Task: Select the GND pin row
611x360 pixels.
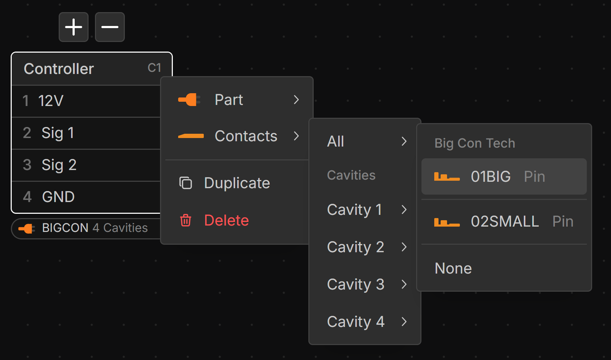Action: 85,197
